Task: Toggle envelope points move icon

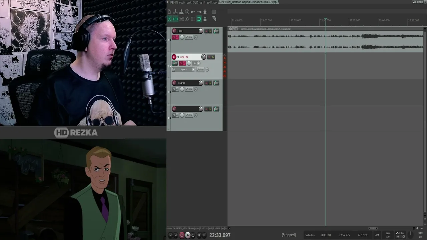Action: pos(187,19)
